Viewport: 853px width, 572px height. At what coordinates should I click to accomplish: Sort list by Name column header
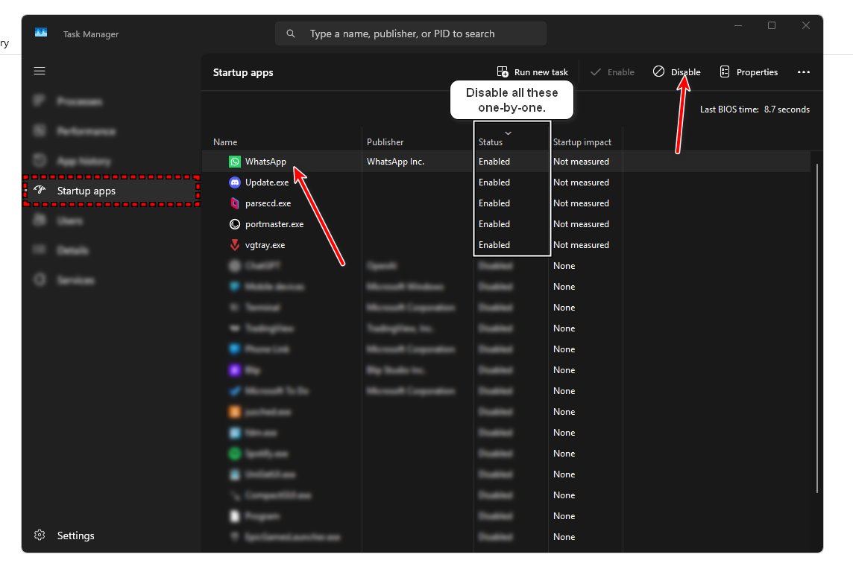click(225, 142)
